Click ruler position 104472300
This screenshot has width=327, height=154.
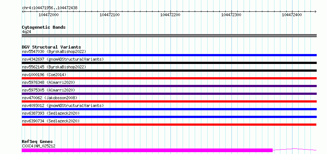[x=231, y=15]
